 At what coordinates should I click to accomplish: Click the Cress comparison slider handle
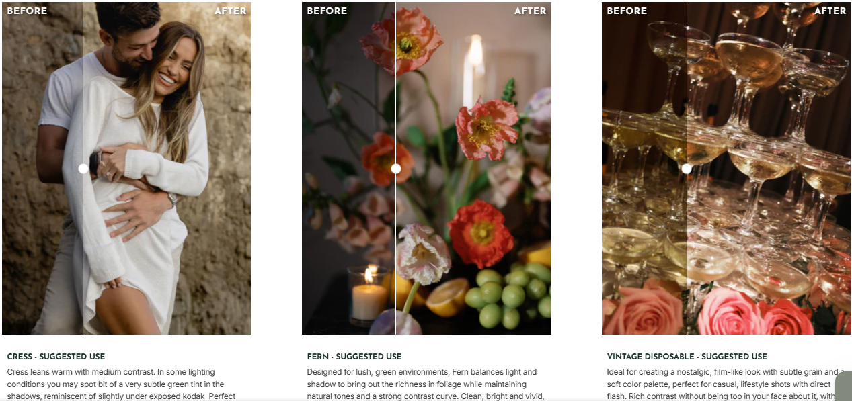pyautogui.click(x=83, y=169)
